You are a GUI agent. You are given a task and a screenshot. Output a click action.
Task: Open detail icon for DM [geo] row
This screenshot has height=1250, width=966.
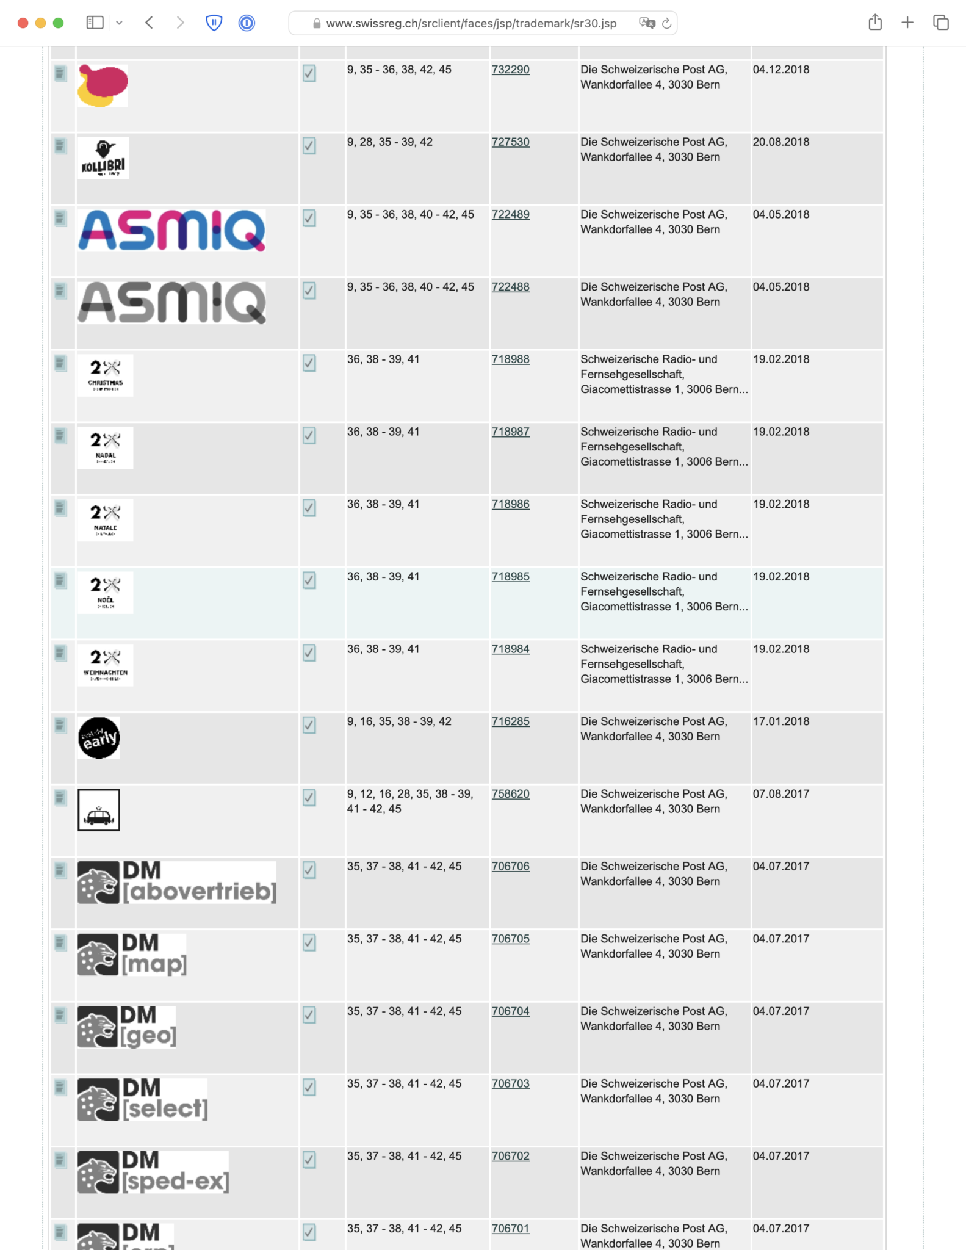pyautogui.click(x=60, y=1015)
